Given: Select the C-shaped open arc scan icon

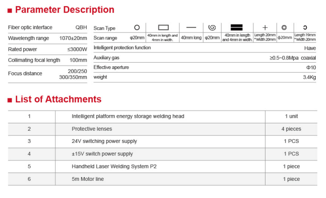Looking at the screenshot, I should click(305, 27).
